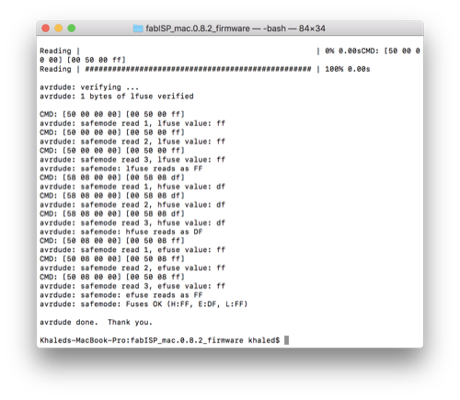The width and height of the screenshot is (460, 400).
Task: Click the '-bash' text in title bar
Action: click(x=274, y=29)
